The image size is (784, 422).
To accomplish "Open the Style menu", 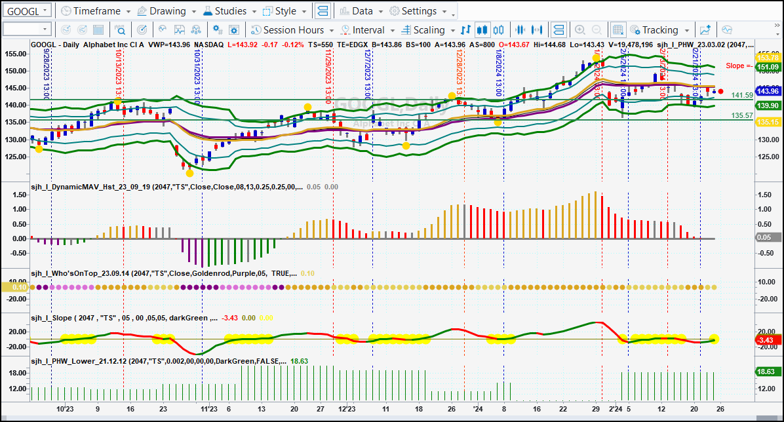I will tap(284, 11).
